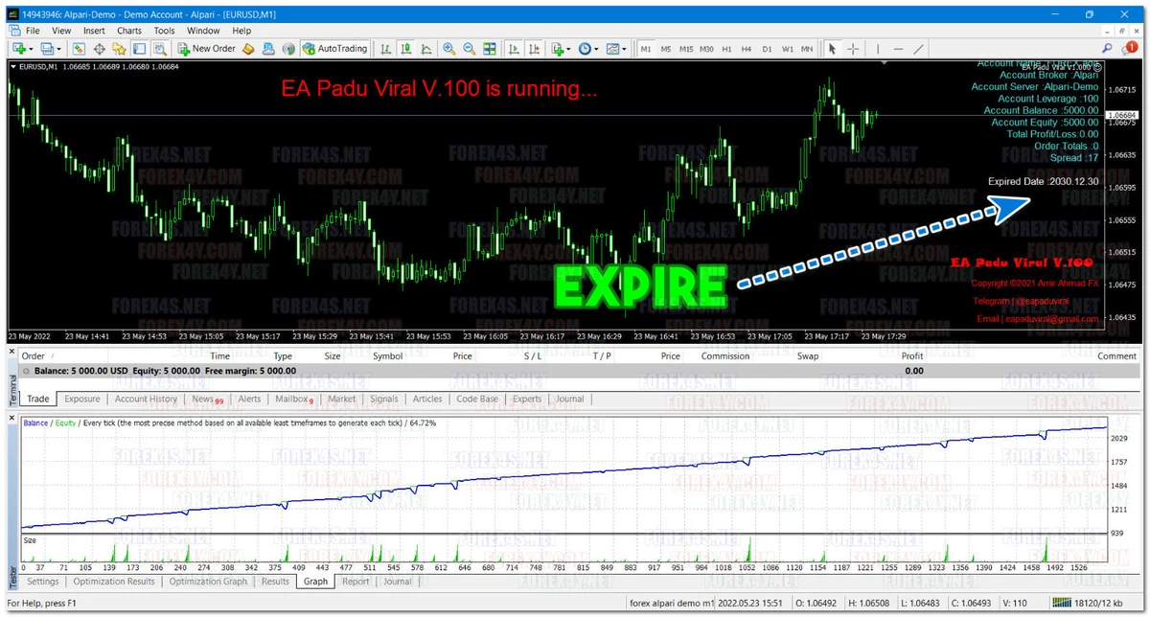Toggle the Strategy Tester icon
The height and width of the screenshot is (617, 1150).
(x=159, y=49)
